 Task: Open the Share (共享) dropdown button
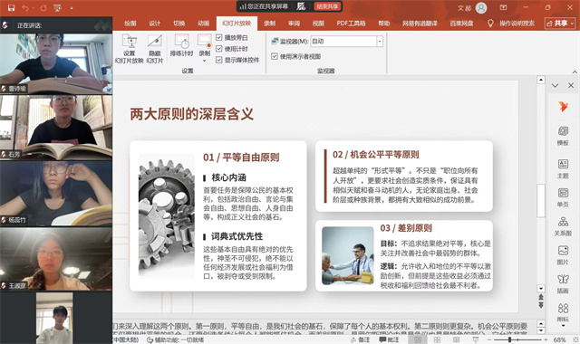[560, 24]
